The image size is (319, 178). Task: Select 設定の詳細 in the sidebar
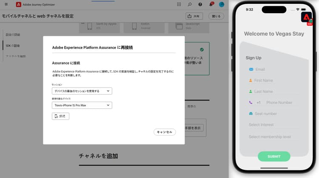click(x=13, y=35)
